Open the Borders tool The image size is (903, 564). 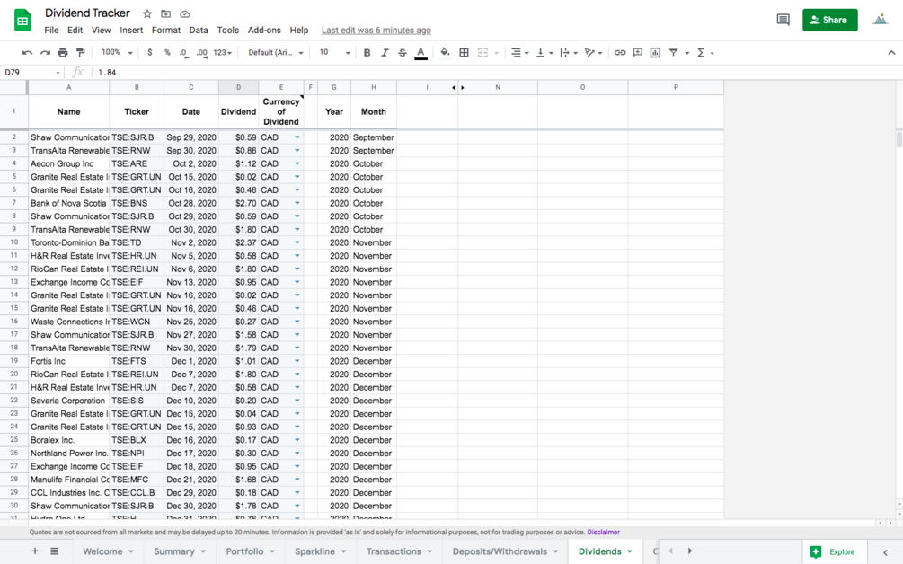[464, 52]
